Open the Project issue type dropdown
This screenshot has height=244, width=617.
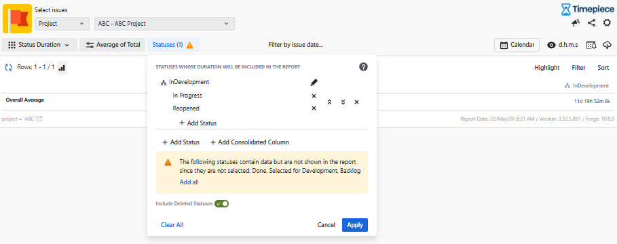tap(62, 24)
